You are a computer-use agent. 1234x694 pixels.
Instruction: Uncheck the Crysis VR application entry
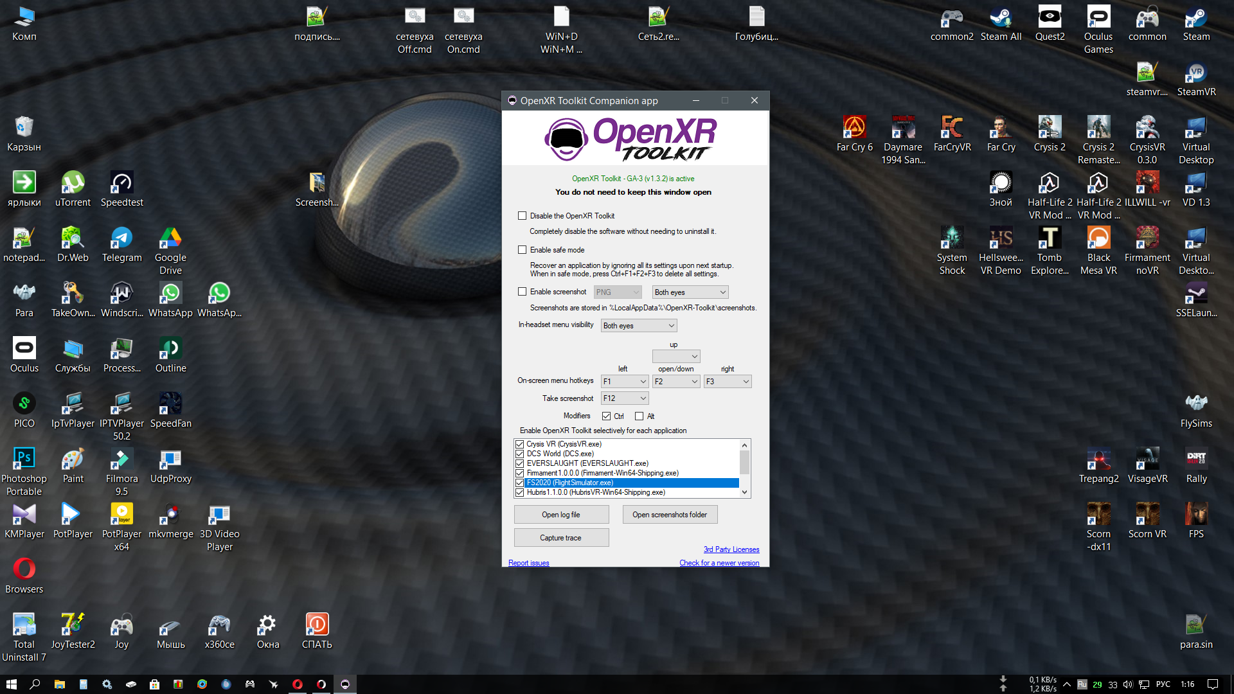pyautogui.click(x=519, y=444)
